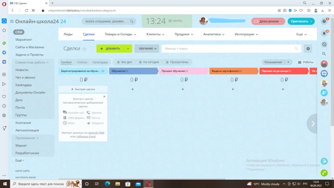This screenshot has width=334, height=188.
Task: Open Диск in the left menu
Action: point(19,100)
